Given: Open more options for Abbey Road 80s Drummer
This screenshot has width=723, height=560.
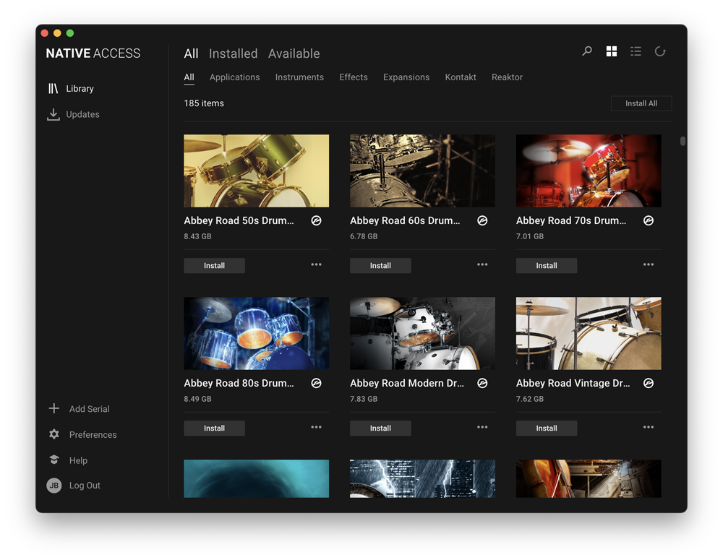Looking at the screenshot, I should tap(317, 427).
